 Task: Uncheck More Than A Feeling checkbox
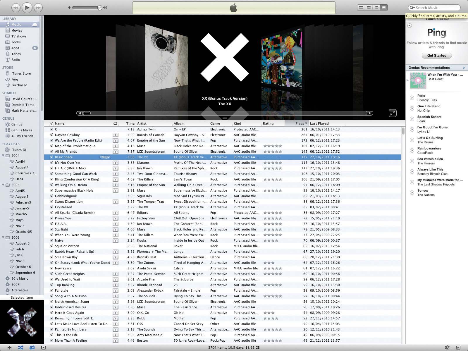coord(51,340)
